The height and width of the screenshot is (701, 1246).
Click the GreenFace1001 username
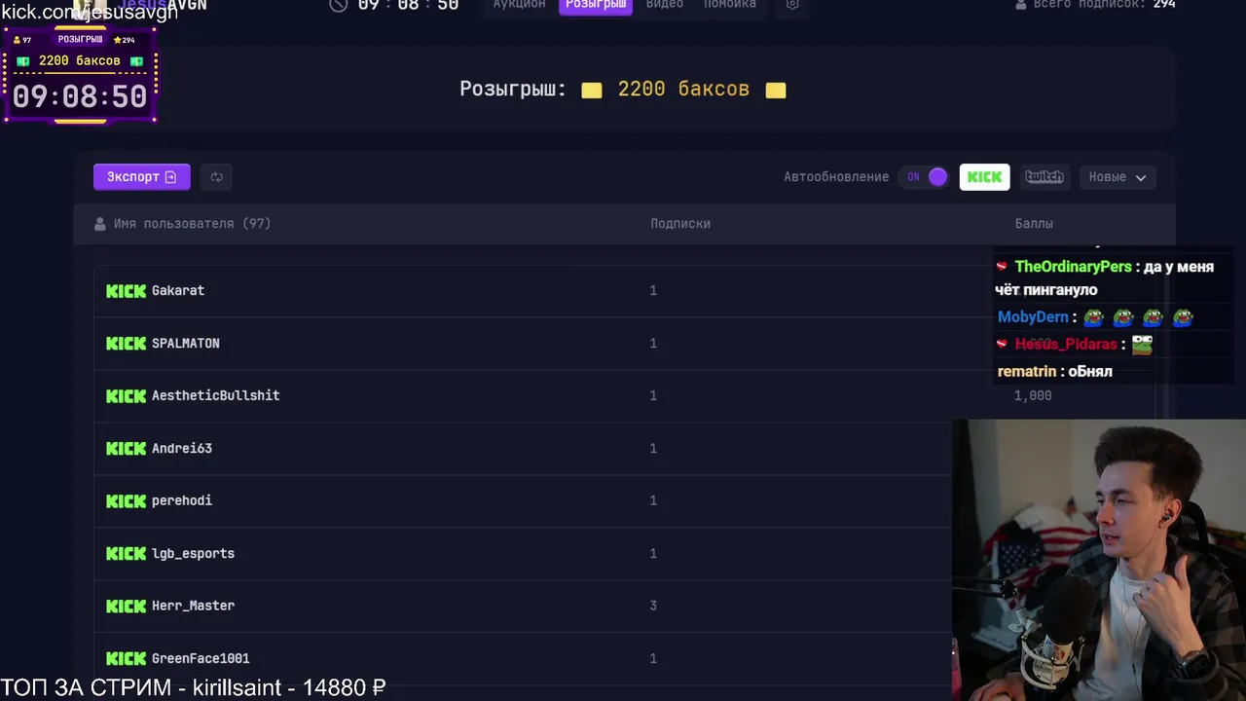coord(201,659)
